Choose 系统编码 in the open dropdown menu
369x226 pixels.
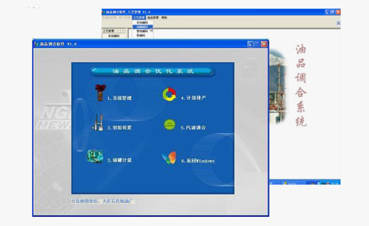(142, 23)
